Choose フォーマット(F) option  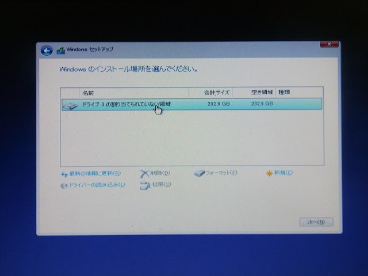point(221,173)
